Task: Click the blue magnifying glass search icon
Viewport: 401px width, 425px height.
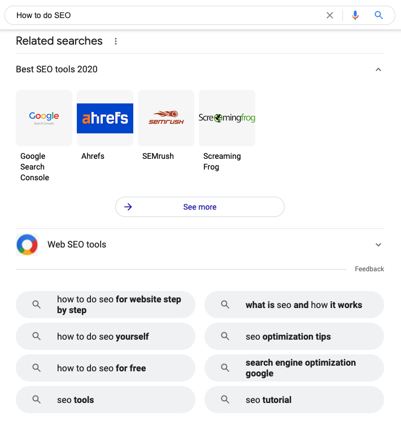Action: tap(379, 15)
